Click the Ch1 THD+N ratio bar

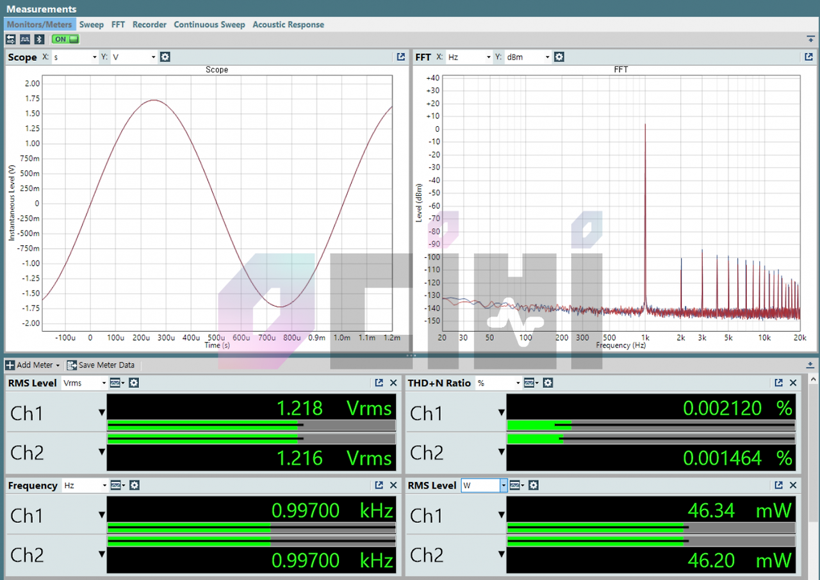[651, 425]
